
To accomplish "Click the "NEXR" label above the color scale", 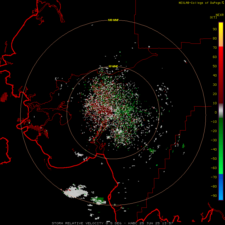I will click(x=219, y=15).
